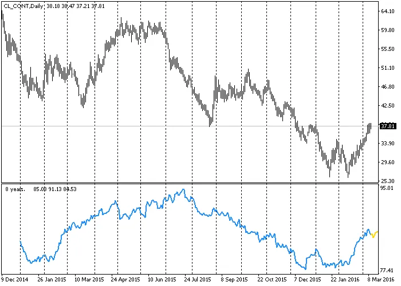
Task: Click the CL_CONT,Daily chart title
Action: point(23,5)
